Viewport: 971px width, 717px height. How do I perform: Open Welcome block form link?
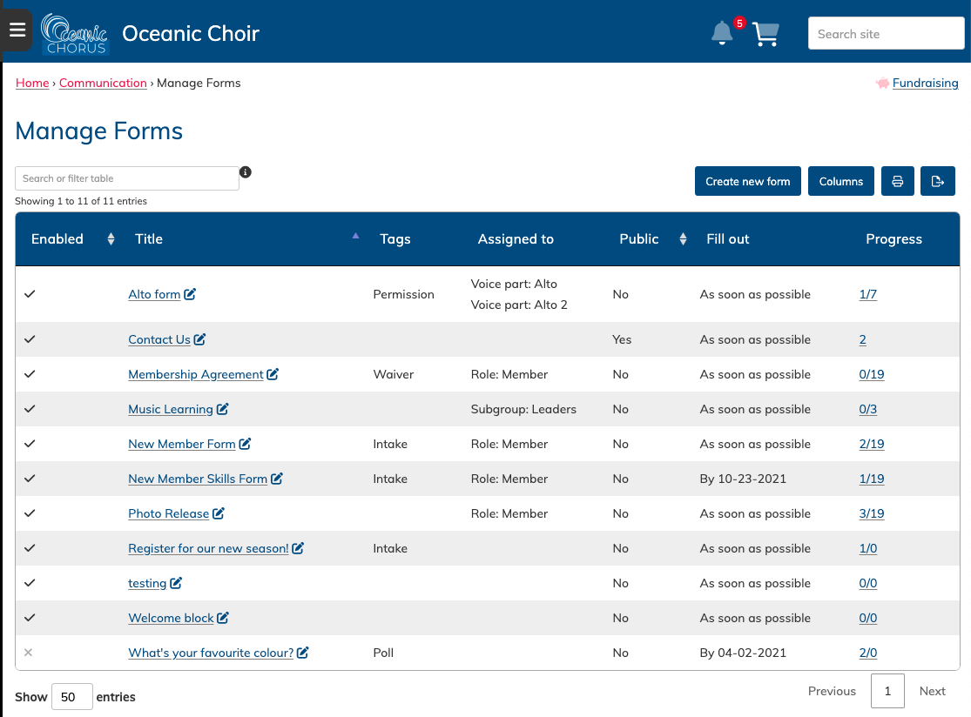point(171,618)
